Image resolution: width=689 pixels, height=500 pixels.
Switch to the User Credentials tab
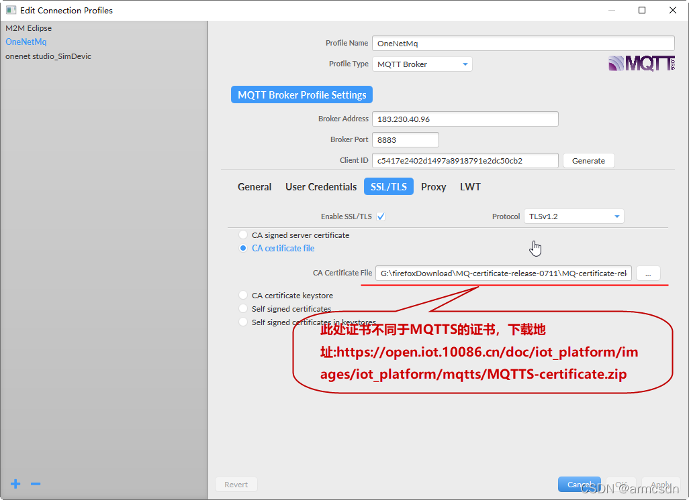(x=321, y=187)
